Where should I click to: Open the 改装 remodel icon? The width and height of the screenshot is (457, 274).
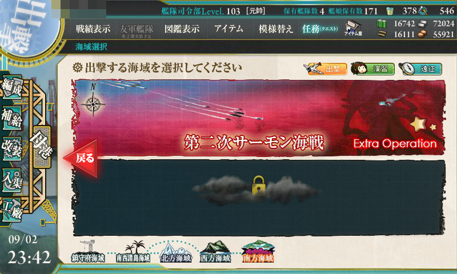pyautogui.click(x=12, y=149)
